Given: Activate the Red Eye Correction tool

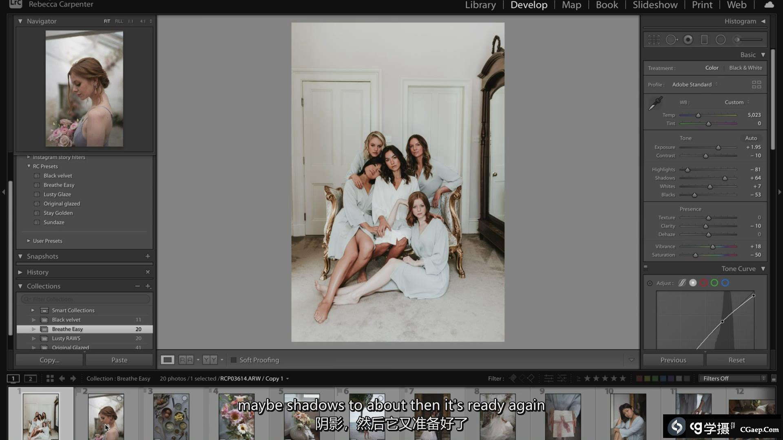Looking at the screenshot, I should click(688, 40).
